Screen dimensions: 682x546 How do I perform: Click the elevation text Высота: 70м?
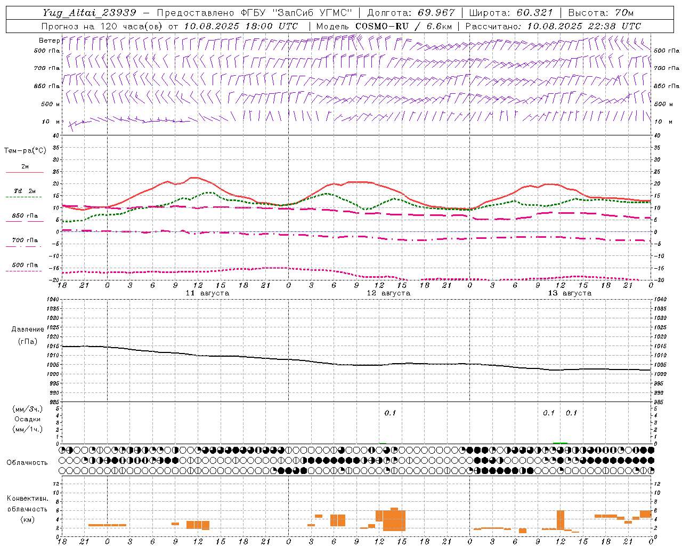tap(601, 13)
